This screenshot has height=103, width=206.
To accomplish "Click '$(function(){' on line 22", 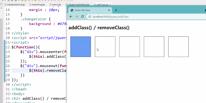I will click(x=26, y=47).
